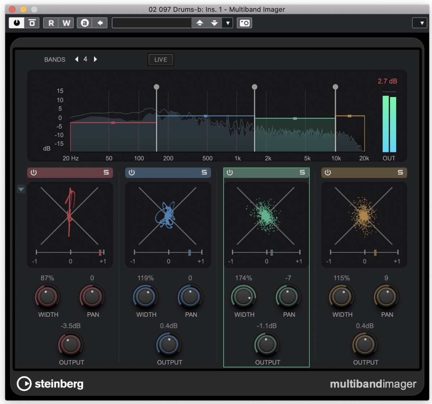
Task: Click the 2.7 dB output peak readout
Action: coord(387,81)
